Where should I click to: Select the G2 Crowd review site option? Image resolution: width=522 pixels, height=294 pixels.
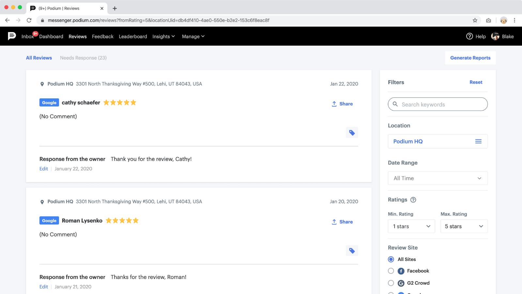[x=391, y=283]
